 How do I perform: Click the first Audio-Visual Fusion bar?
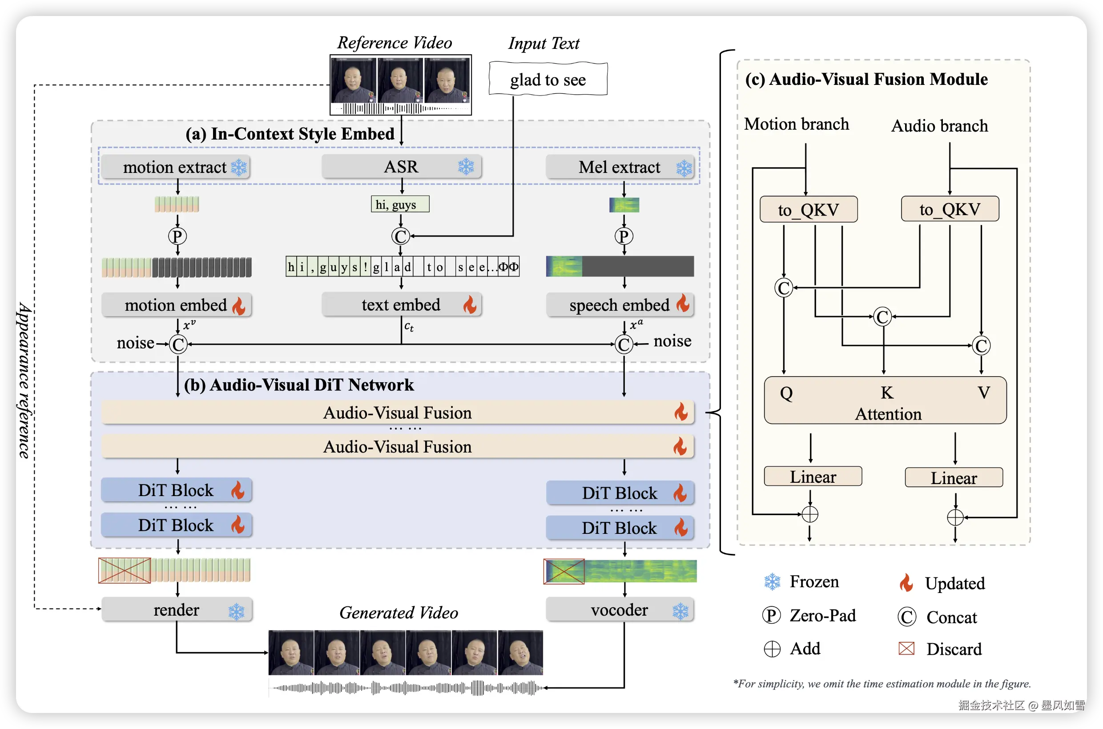pos(397,413)
